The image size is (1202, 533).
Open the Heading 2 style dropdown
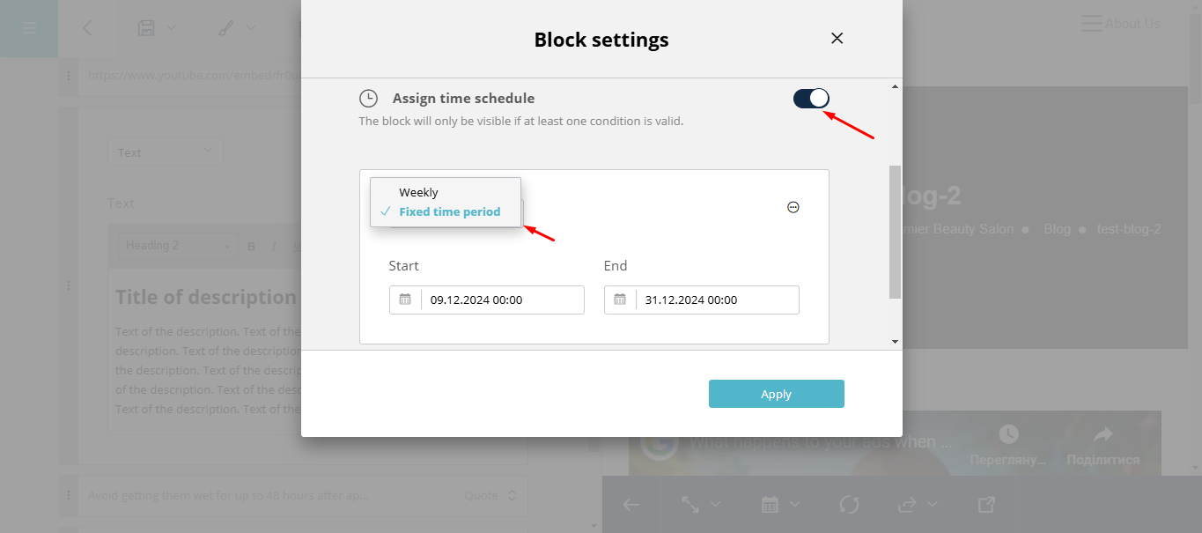coord(179,246)
